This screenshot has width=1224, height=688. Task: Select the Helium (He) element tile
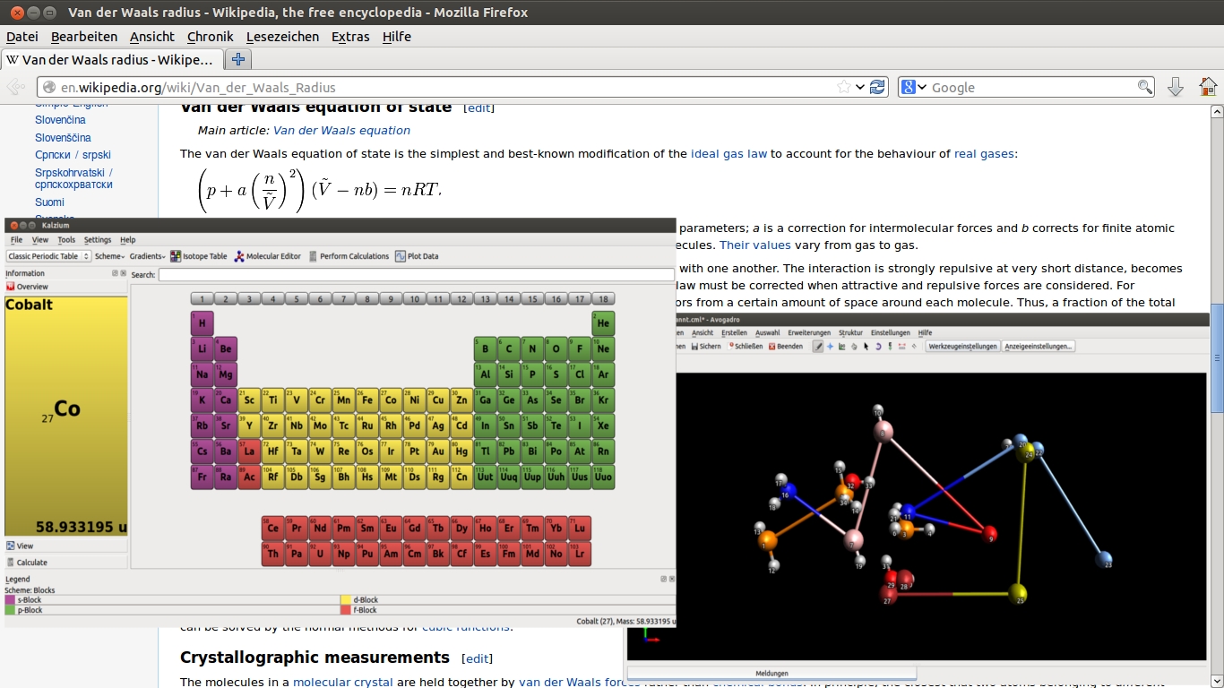603,323
